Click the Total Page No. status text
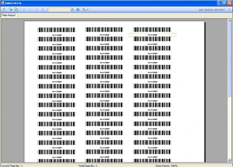Viewport: 233px width, 167px height. tap(88, 166)
